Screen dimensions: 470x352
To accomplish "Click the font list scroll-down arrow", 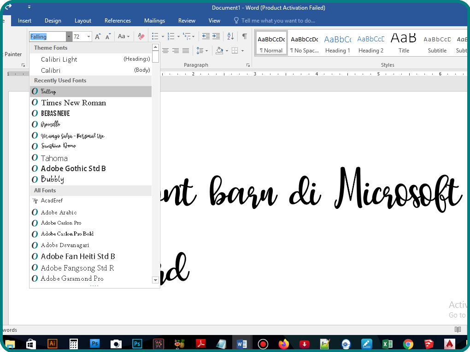I will [x=155, y=280].
